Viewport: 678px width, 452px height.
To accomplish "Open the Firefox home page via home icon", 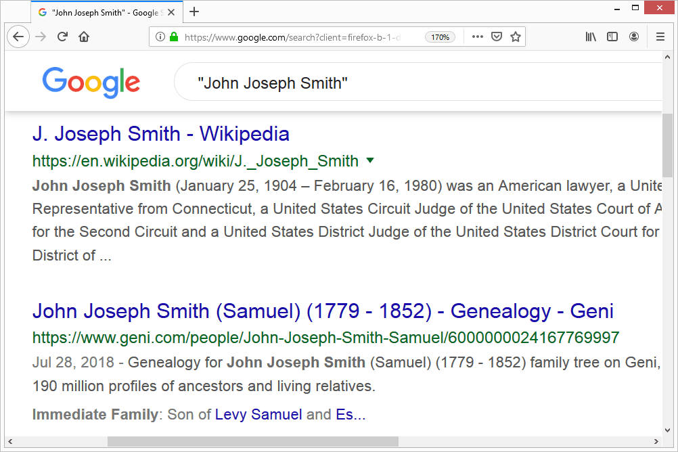I will [83, 37].
